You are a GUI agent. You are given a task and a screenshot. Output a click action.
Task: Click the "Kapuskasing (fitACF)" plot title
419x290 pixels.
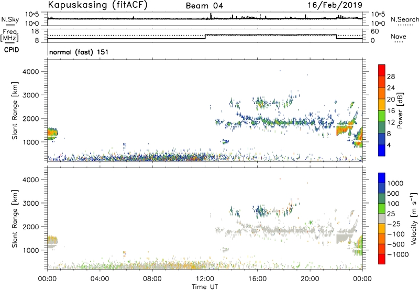pyautogui.click(x=97, y=5)
